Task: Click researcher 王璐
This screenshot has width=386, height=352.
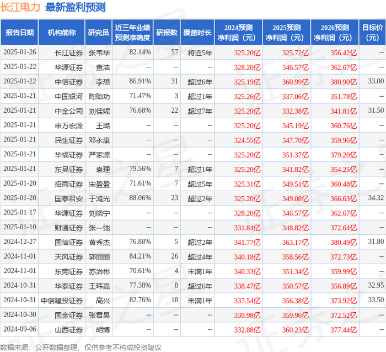Action: click(103, 125)
